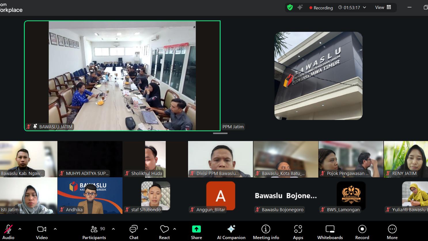Open the Apps panel
This screenshot has width=428, height=241.
coord(298,232)
